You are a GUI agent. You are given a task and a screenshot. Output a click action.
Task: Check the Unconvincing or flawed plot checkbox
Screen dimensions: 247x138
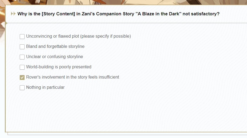[x=22, y=36]
